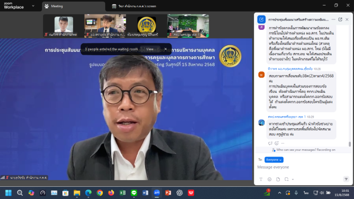Click the sender name at 10:29

[x=287, y=117]
